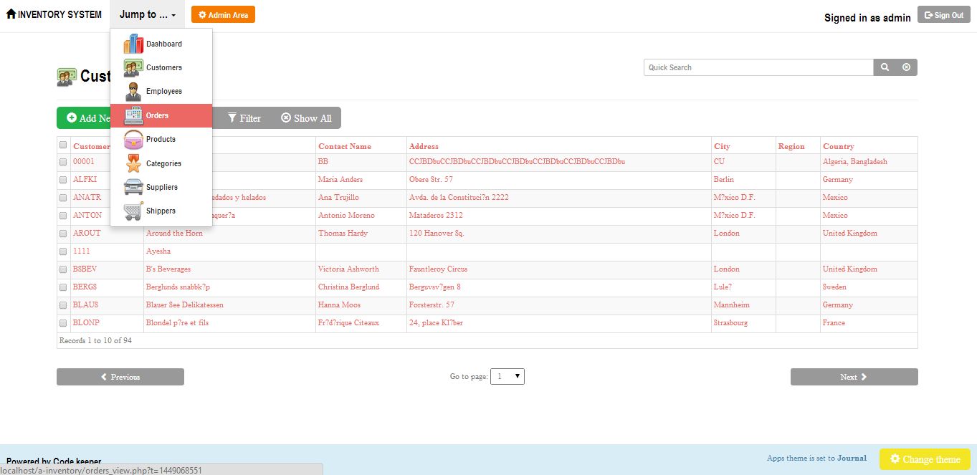Viewport: 977px width, 475px height.
Task: Go to Suppliers via the menu
Action: 161,187
